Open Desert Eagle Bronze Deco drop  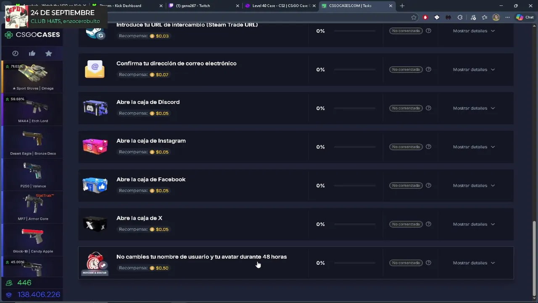pos(33,142)
